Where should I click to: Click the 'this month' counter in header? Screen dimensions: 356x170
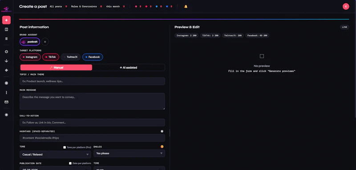[115, 7]
